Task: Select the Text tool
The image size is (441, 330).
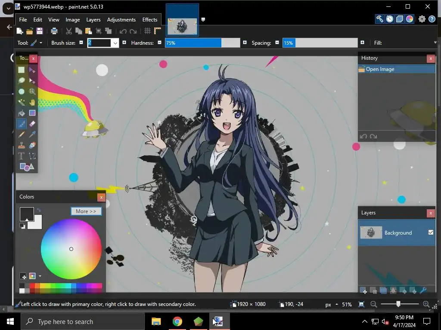Action: [x=22, y=156]
